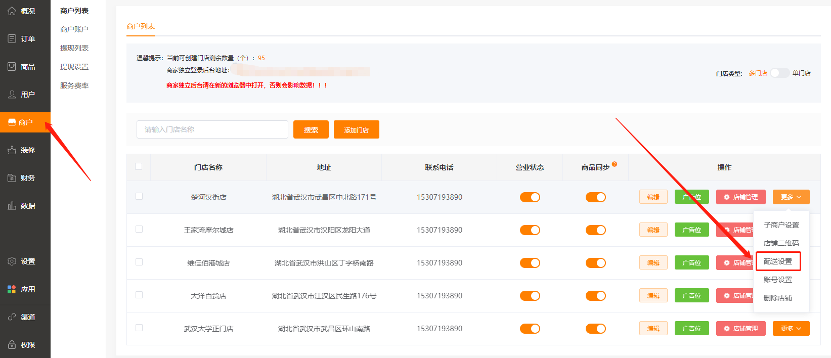Open the 概况 home icon in sidebar
This screenshot has height=358, width=831.
click(x=12, y=11)
